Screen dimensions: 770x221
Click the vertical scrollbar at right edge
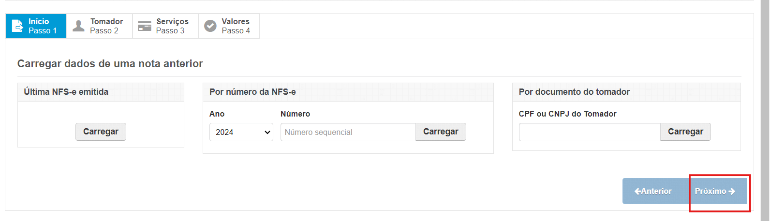765,110
